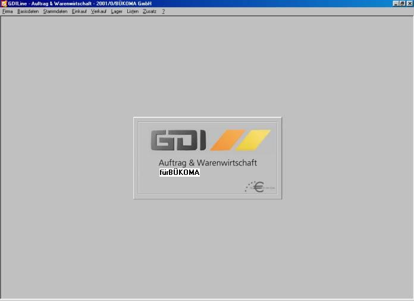414x301 pixels.
Task: Open the ? help menu
Action: [164, 12]
